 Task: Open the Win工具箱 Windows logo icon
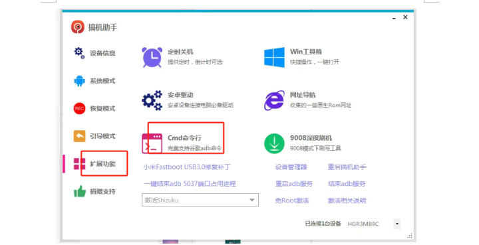[274, 57]
